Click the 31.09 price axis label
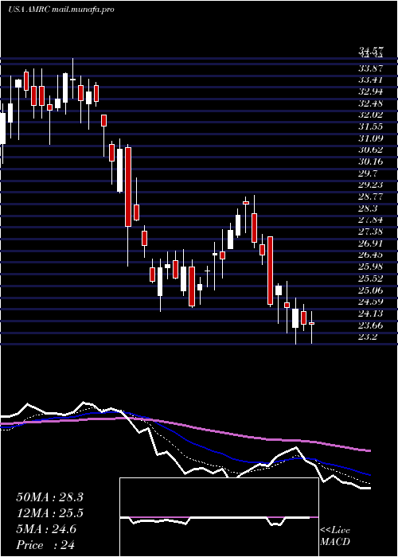Viewport: 398px width, 557px height. coord(370,138)
